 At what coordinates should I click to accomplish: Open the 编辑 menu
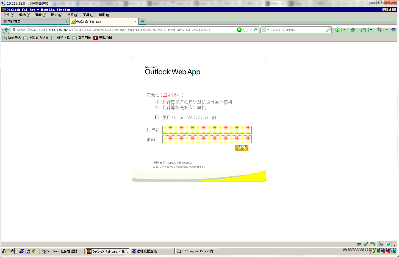pyautogui.click(x=25, y=15)
